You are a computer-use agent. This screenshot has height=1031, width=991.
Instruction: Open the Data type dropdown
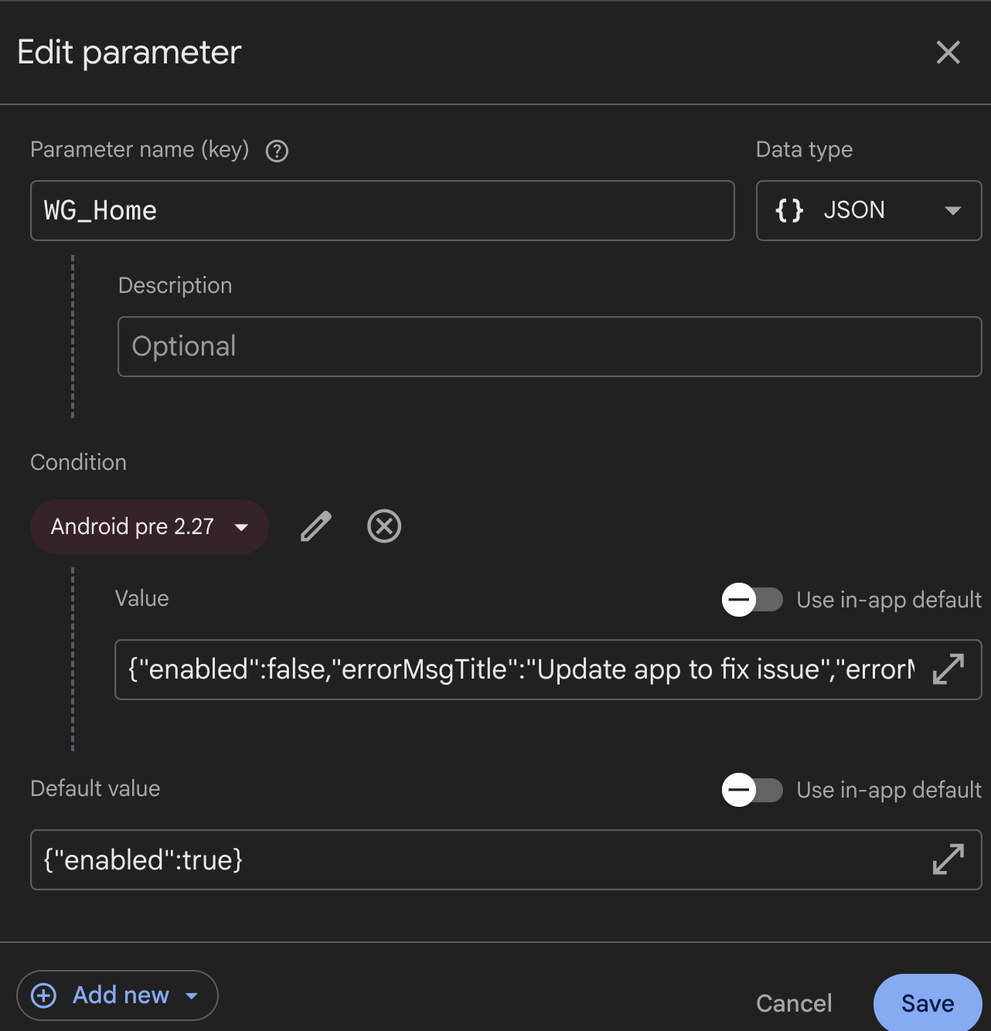952,210
